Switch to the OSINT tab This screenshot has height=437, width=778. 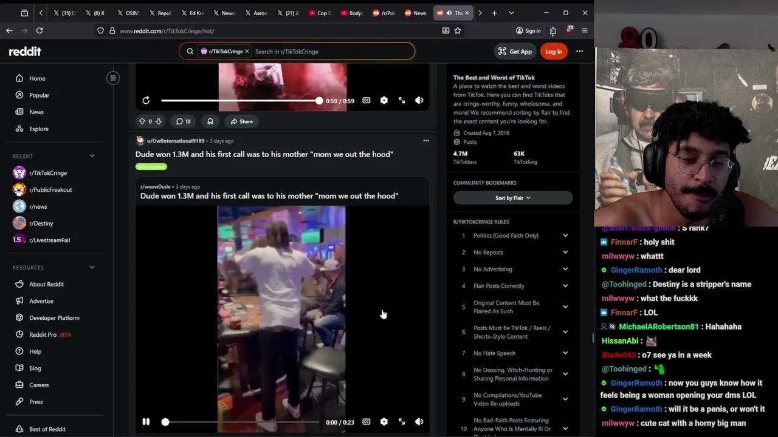click(x=128, y=13)
